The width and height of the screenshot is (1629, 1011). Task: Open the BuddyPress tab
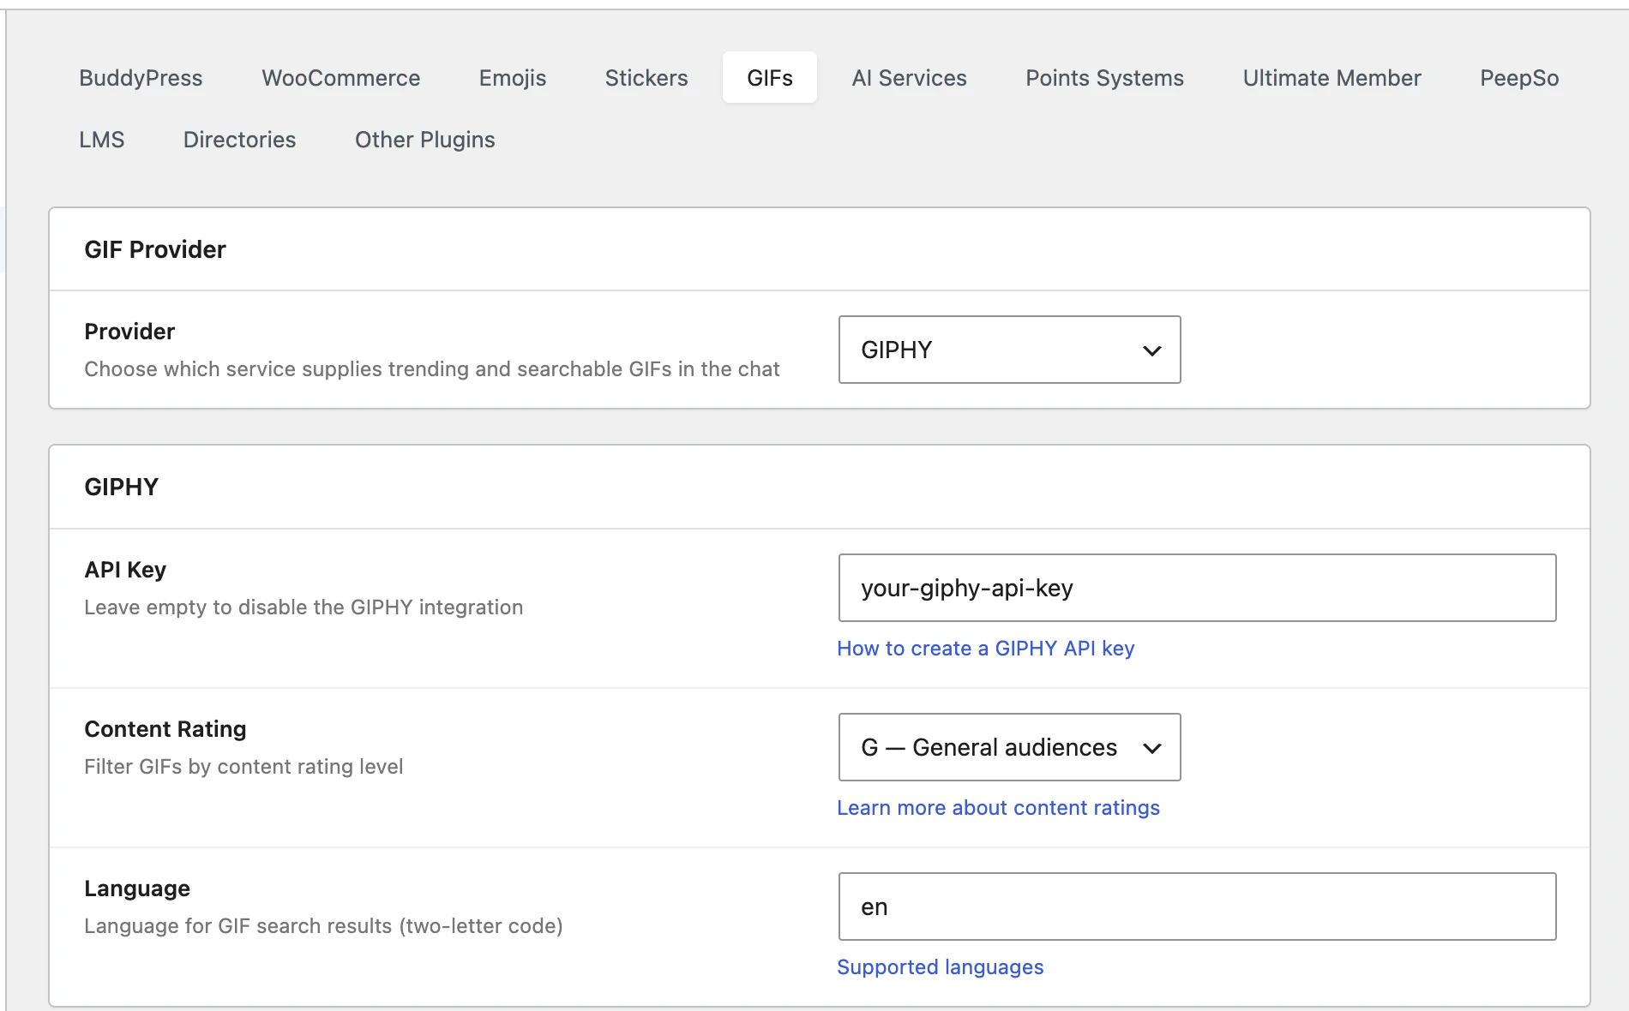point(141,78)
